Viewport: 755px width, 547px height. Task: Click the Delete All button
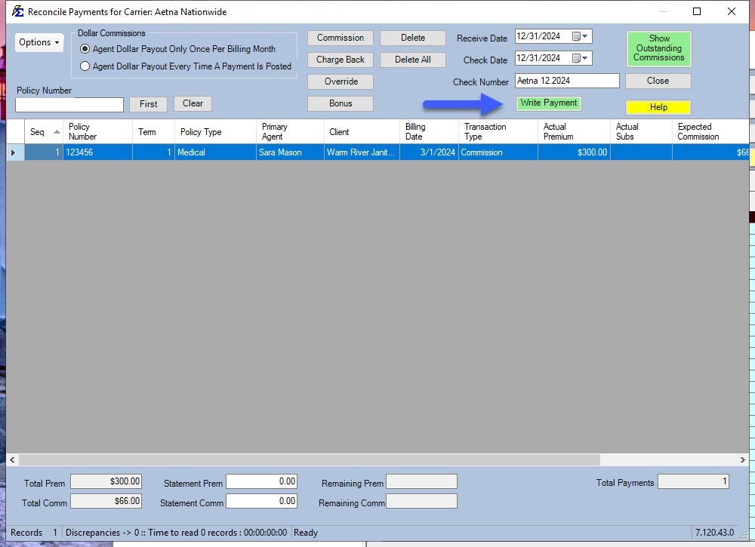[x=412, y=60]
